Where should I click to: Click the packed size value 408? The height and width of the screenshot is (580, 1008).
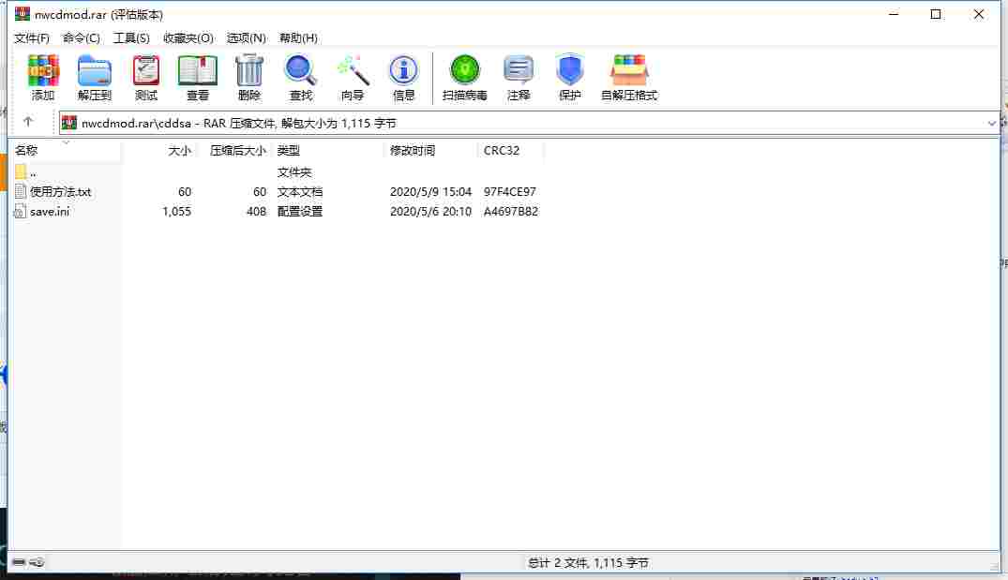coord(257,212)
